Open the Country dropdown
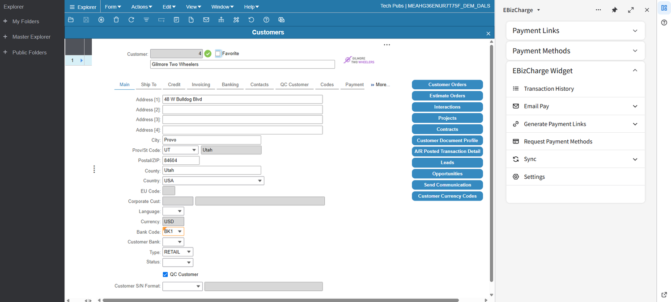671x302 pixels. [260, 181]
